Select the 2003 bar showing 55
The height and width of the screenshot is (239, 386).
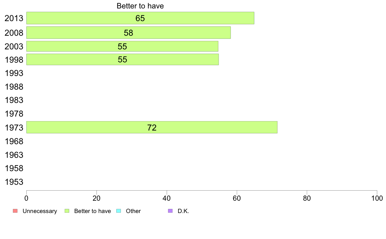point(122,46)
